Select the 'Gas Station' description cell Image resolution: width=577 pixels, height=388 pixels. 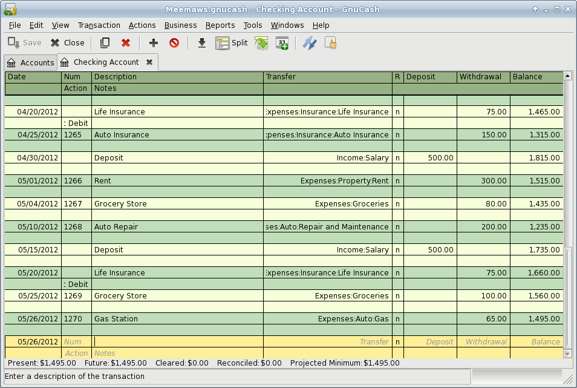[x=177, y=319]
